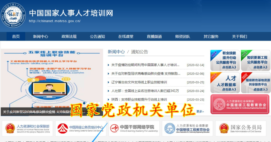Select 在线课堂 in the navigation bar
271x142 pixels.
pyautogui.click(x=126, y=37)
